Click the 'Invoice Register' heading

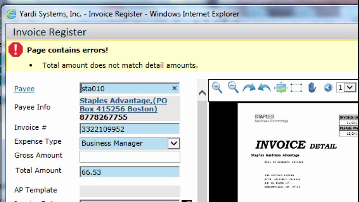[x=49, y=32]
